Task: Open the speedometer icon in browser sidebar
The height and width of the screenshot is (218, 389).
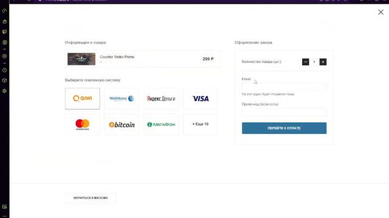Action: click(4, 11)
